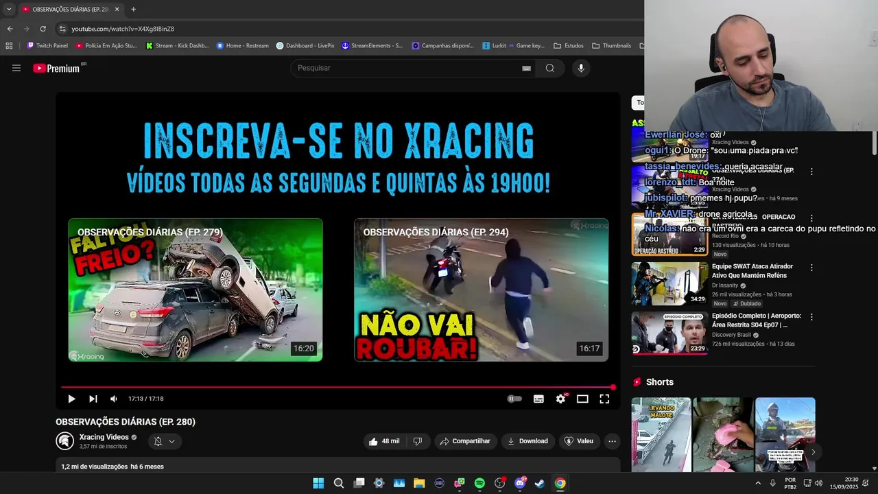This screenshot has height=494, width=878.
Task: Open the Levando Malote short
Action: click(x=661, y=434)
